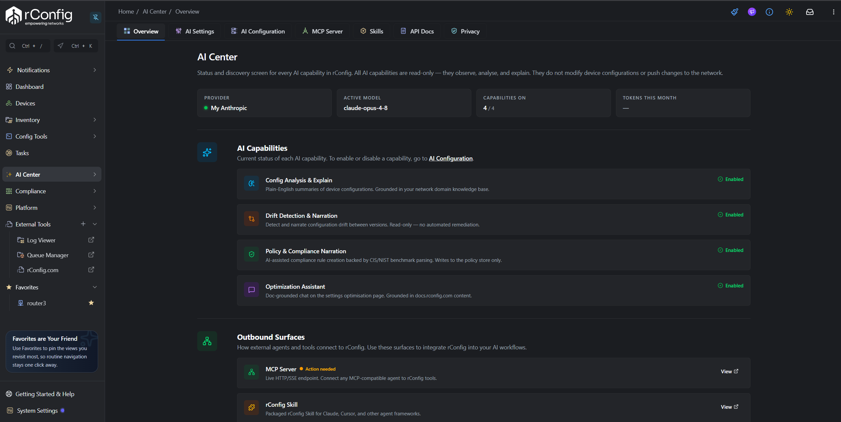Expand the Notifications chevron

pyautogui.click(x=95, y=70)
